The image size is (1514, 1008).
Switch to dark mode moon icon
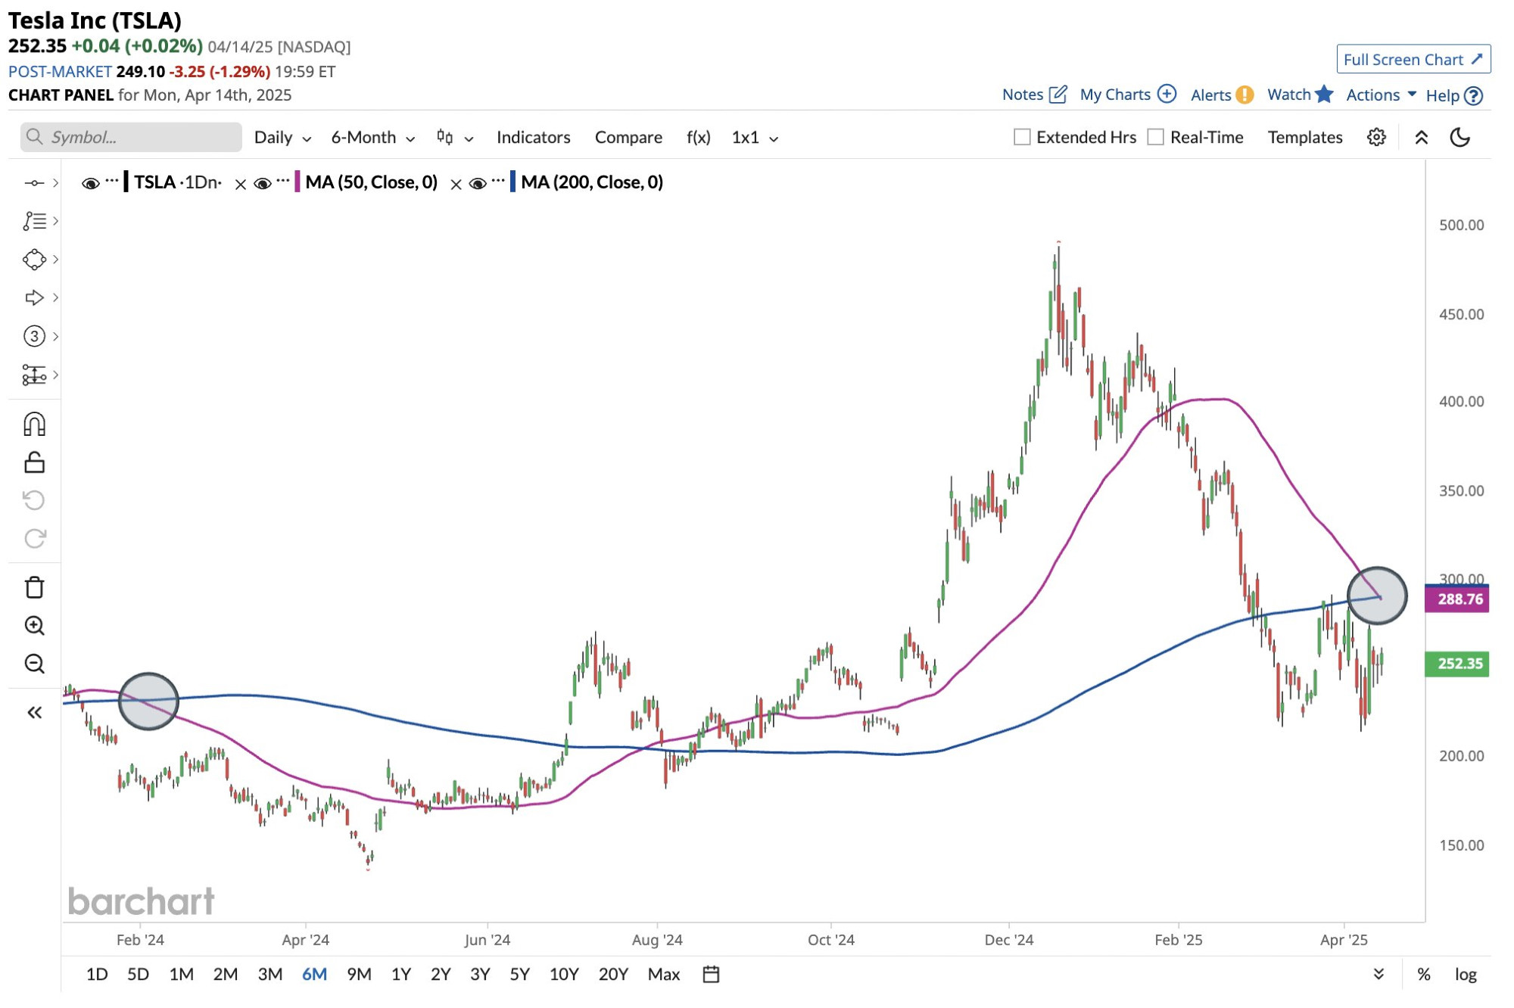pos(1459,137)
